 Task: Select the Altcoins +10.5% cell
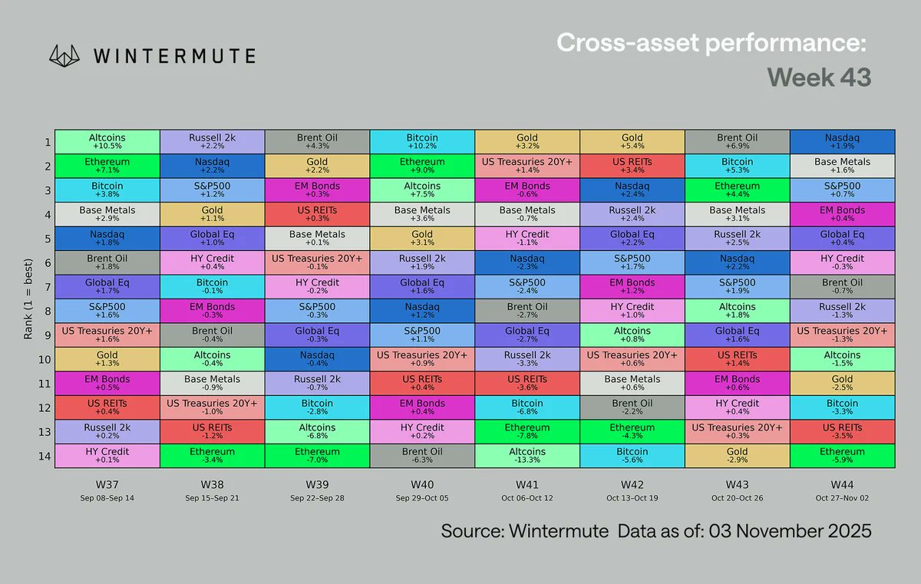tap(107, 142)
